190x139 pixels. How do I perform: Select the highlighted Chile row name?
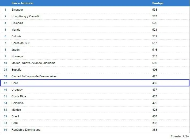[x=15, y=83]
